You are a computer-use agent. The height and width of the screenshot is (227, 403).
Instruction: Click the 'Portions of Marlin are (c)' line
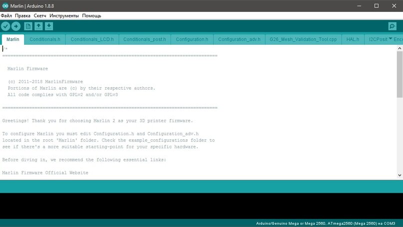click(x=81, y=88)
